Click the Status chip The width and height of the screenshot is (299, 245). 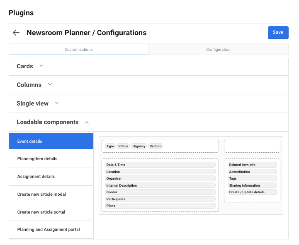[123, 146]
